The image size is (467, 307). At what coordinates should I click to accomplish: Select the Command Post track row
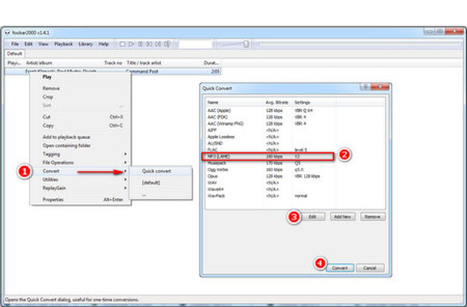click(113, 72)
